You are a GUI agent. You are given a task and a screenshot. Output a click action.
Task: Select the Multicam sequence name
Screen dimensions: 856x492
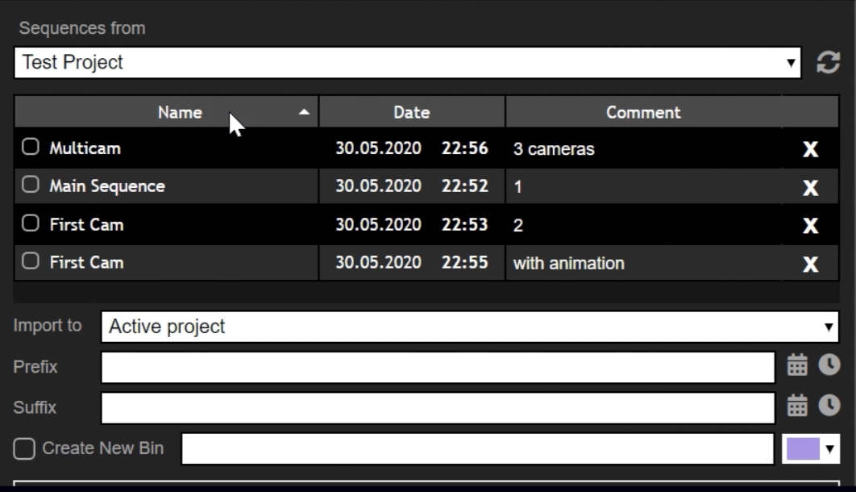[x=85, y=148]
